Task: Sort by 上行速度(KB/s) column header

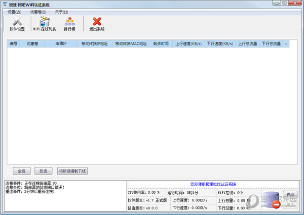Action: tap(188, 44)
